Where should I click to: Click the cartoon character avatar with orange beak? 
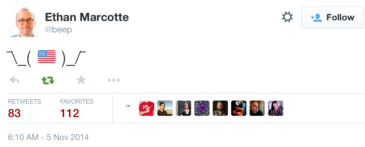239,108
